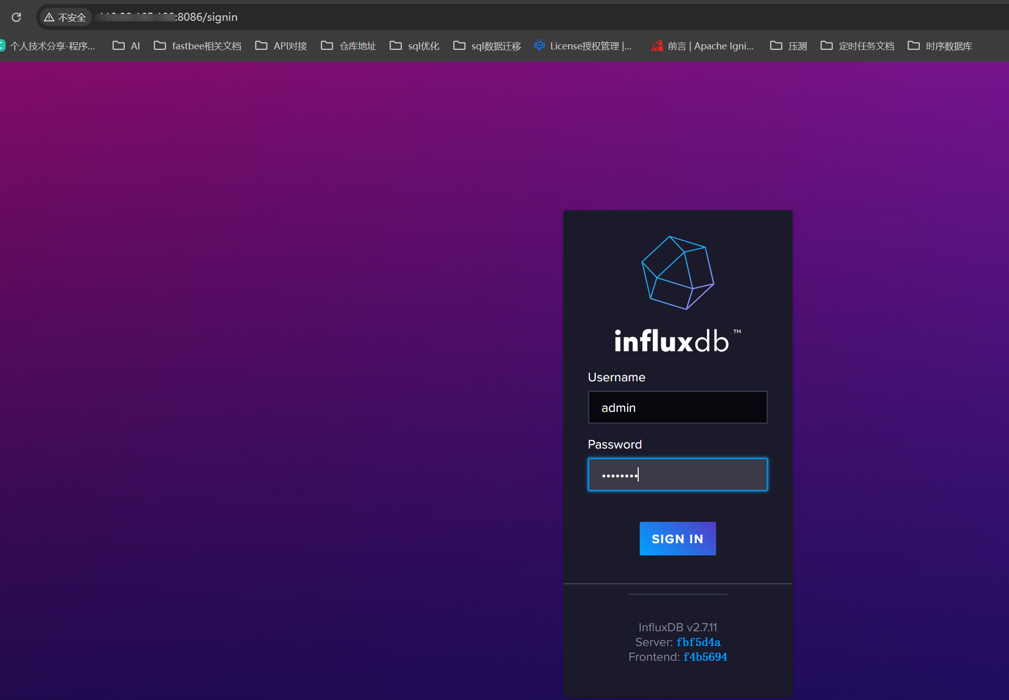Open the 定时任务文档 bookmark folder
The image size is (1009, 700).
[857, 46]
